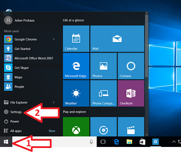
Task: Open Edge from the taskbar
Action: click(116, 142)
